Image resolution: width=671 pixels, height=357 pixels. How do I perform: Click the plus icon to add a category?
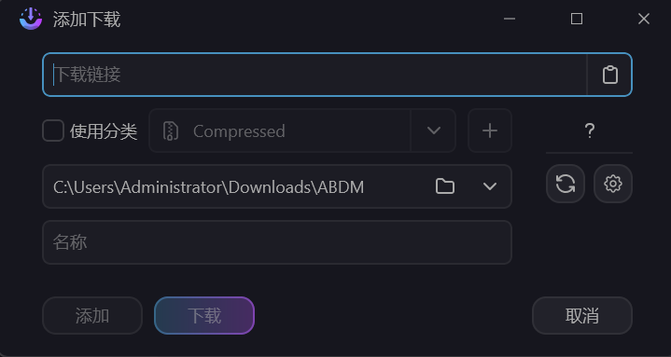tap(490, 130)
